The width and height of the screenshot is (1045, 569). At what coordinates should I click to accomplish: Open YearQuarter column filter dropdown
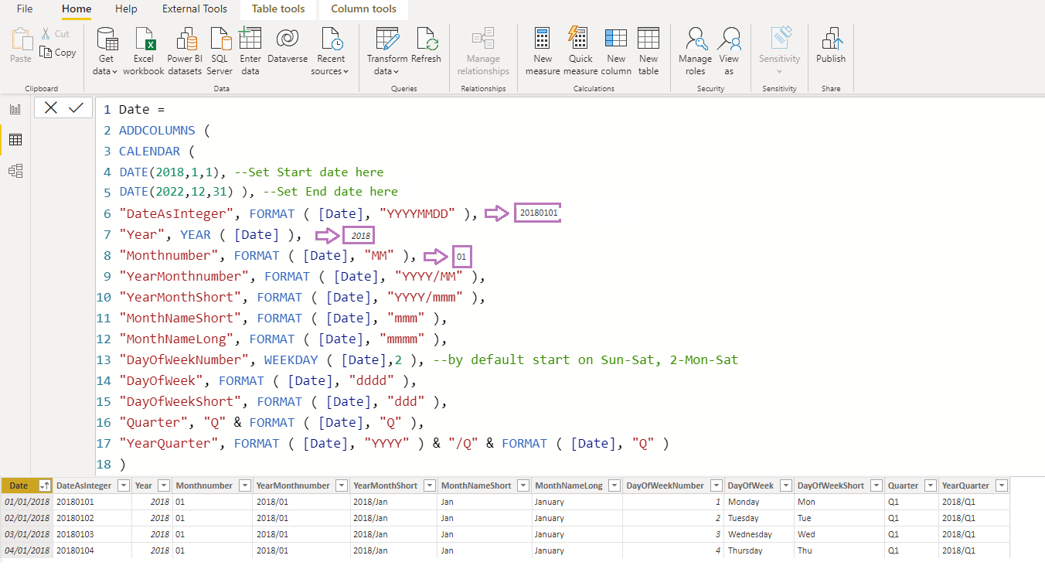[x=1002, y=486]
